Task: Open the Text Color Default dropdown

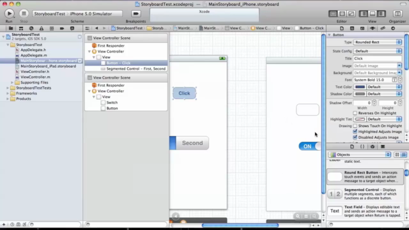Action: (x=384, y=87)
